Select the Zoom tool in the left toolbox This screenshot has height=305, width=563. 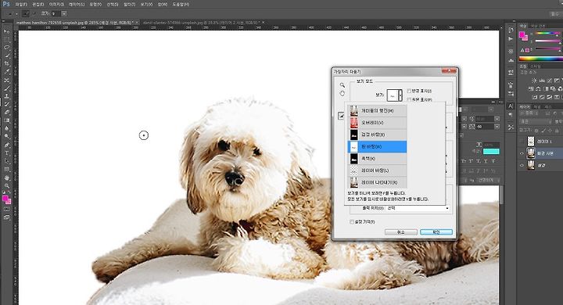point(6,185)
